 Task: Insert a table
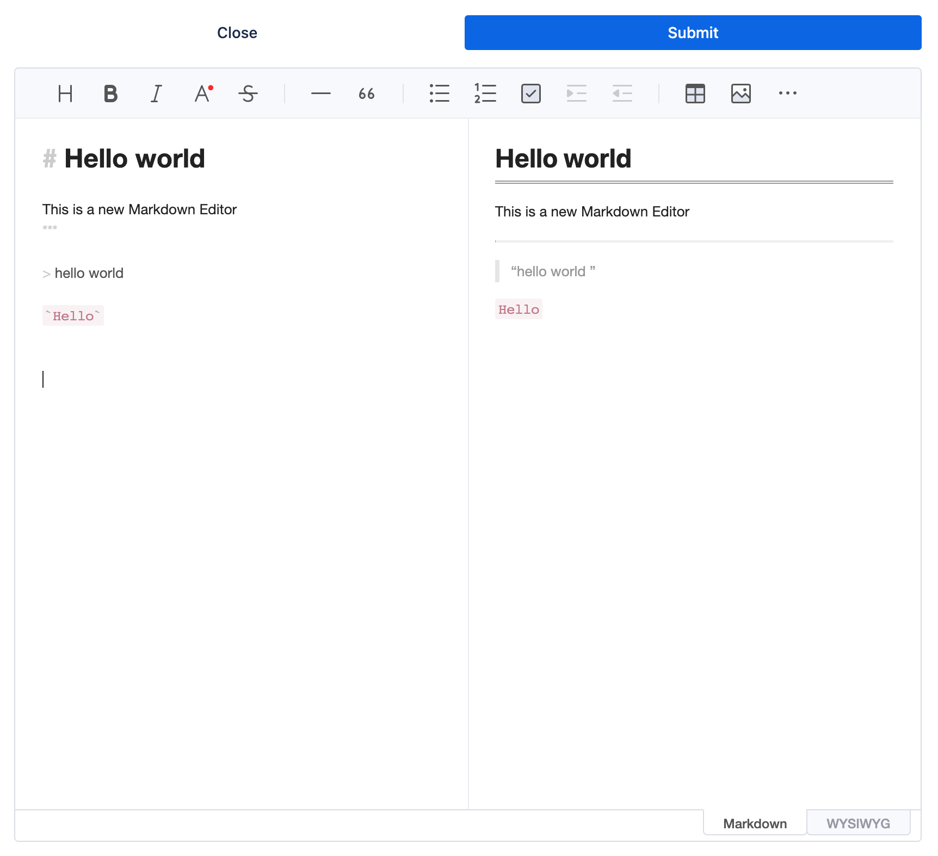pyautogui.click(x=695, y=94)
